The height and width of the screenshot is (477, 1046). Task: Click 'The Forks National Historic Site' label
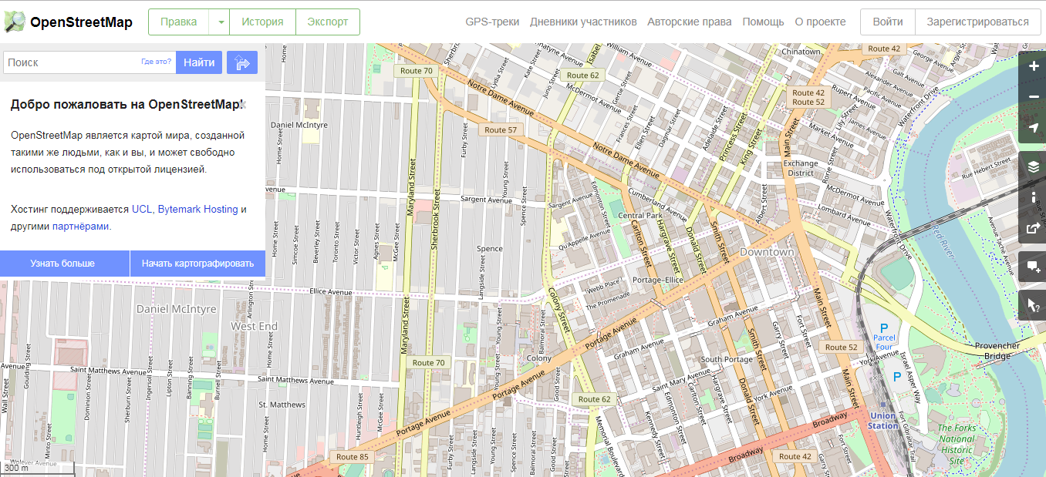[x=957, y=445]
